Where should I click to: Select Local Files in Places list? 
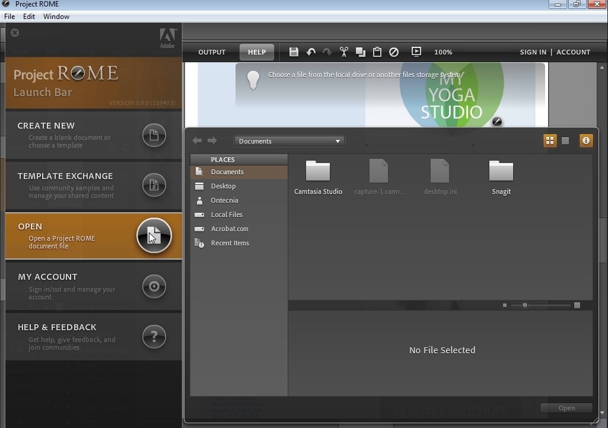coord(239,215)
